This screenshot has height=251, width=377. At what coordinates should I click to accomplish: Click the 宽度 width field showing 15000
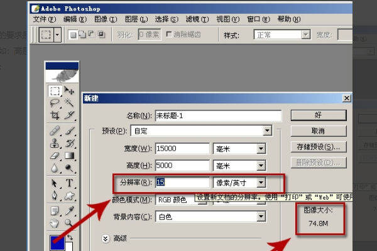(182, 149)
